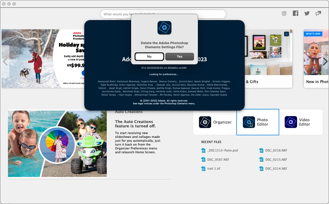Click the search field at top
This screenshot has width=329, height=204.
coord(163,14)
